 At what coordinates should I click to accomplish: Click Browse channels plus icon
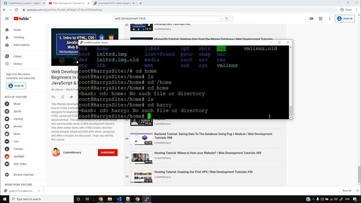(7, 175)
